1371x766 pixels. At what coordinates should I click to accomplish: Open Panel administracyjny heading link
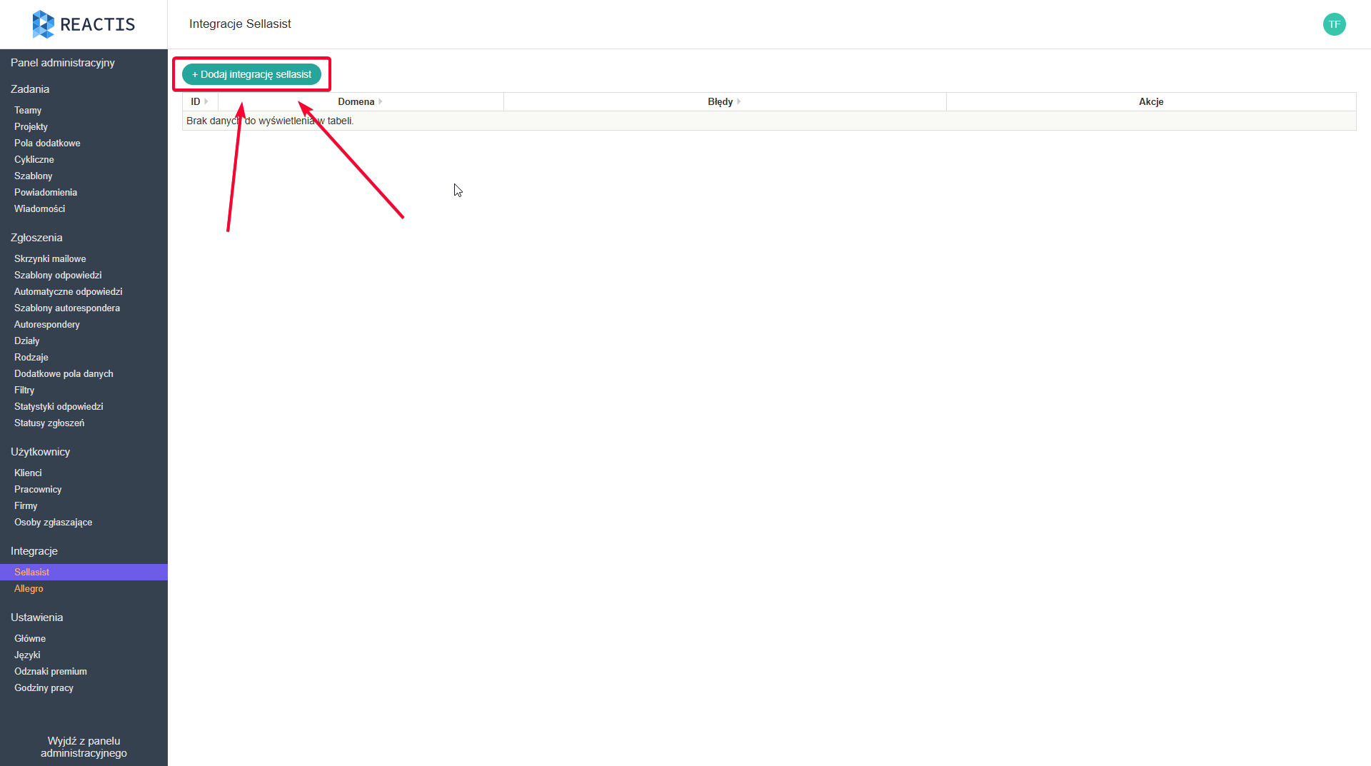(63, 63)
